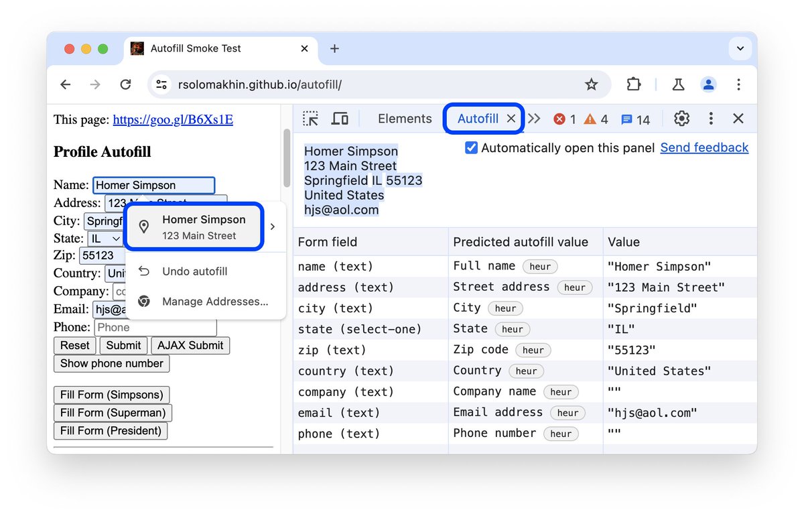
Task: Expand Homer Simpson suggestion submenu arrow
Action: point(273,227)
